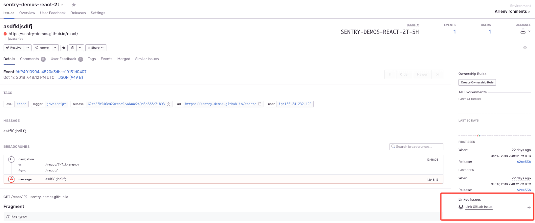This screenshot has width=535, height=223.
Task: Open the event ID link fdf94010904a…
Action: (x=51, y=72)
